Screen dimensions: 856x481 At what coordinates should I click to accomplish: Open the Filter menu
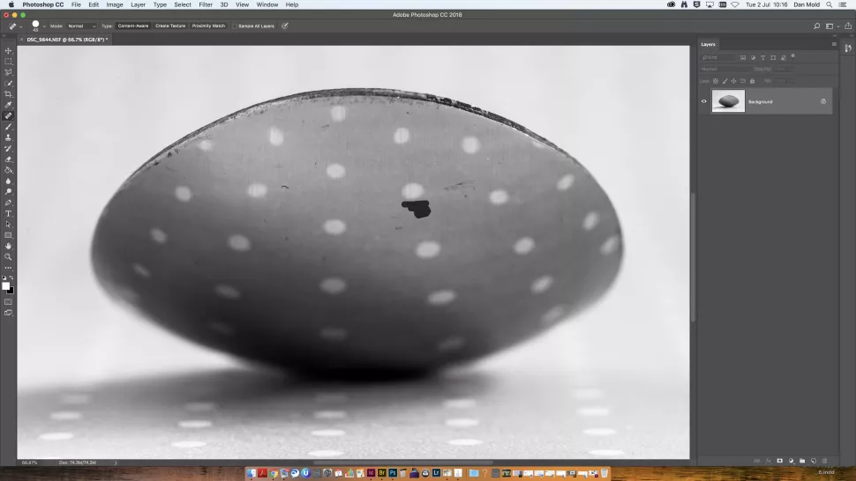click(206, 4)
